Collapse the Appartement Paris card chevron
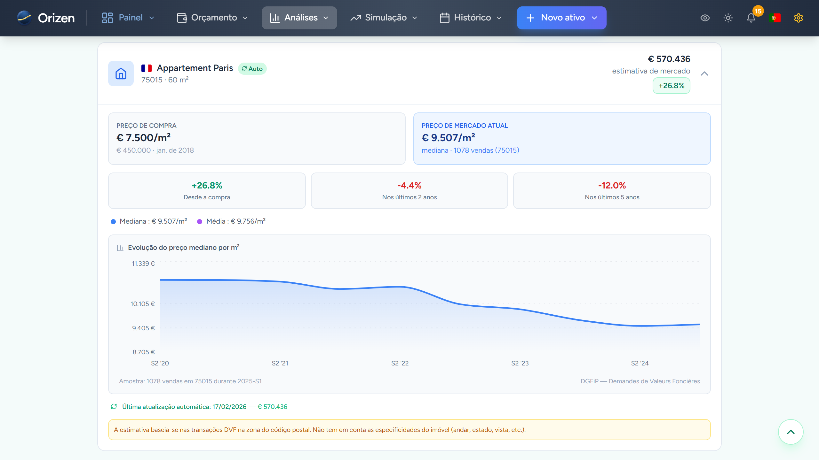This screenshot has width=819, height=460. 704,74
